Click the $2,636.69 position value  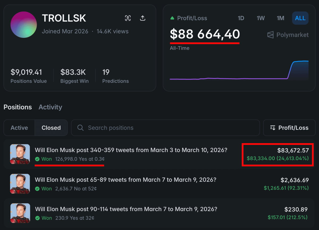click(x=295, y=180)
